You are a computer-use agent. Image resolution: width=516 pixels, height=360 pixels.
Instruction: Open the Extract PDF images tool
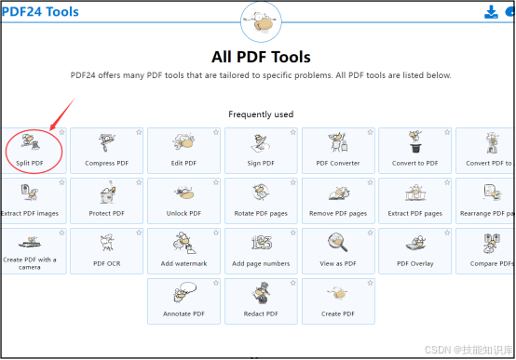[x=33, y=201]
